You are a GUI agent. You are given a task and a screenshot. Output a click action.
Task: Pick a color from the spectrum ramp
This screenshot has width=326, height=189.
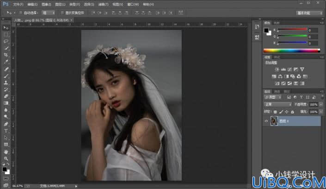(x=292, y=50)
